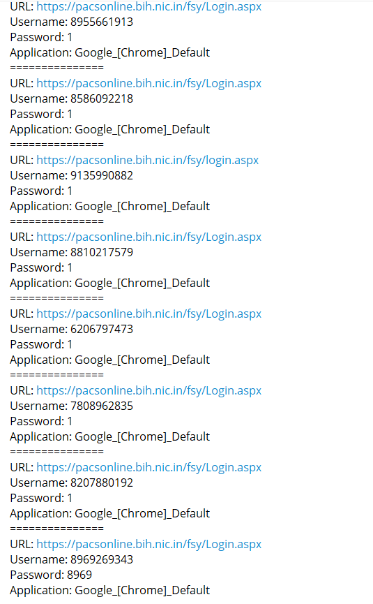This screenshot has height=604, width=373.
Task: Click the username line ending in 1913
Action: click(72, 22)
